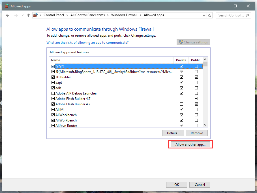Go to the Control Panel breadcrumb
Viewport: 257px width, 193px height.
click(x=54, y=15)
